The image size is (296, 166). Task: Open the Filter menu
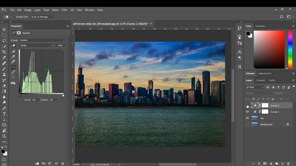[64, 10]
